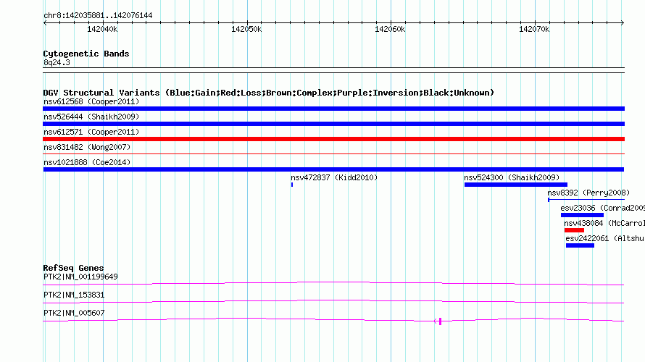Click the PTK2 NM_005607 exon marker
Screen dimensions: 645x362
coord(440,321)
